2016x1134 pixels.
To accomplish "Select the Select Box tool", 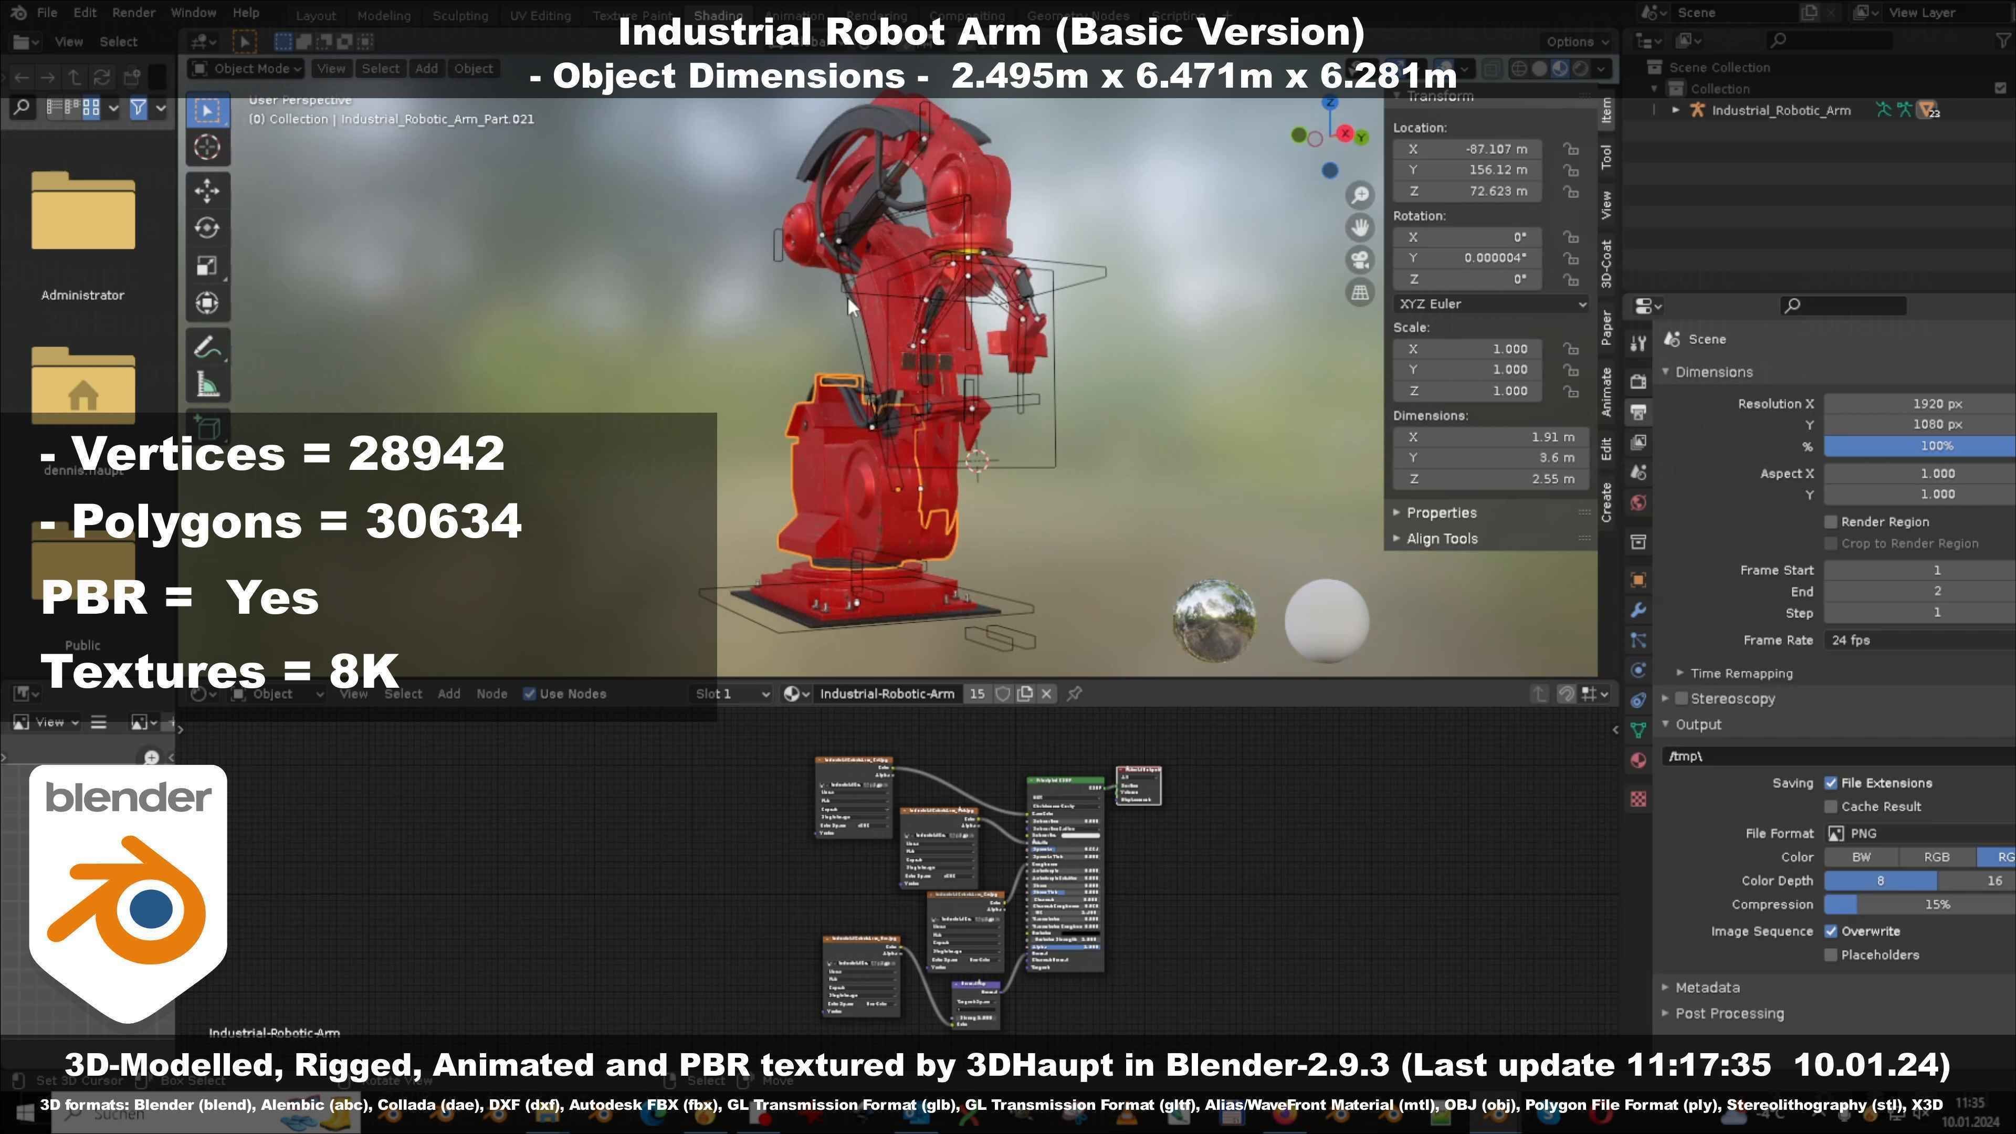I will 207,111.
